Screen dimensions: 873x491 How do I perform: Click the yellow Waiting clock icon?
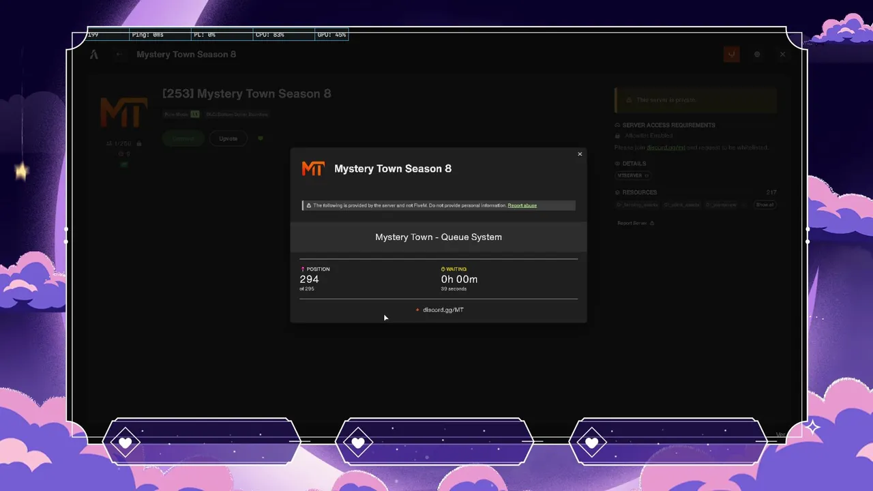point(443,269)
